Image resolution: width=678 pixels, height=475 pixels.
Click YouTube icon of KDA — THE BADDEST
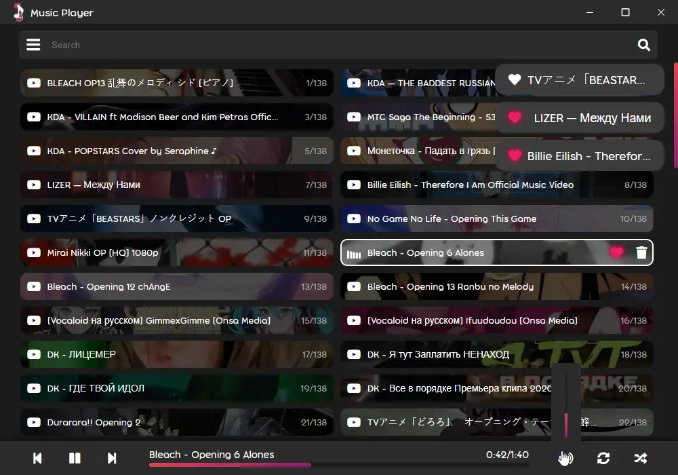coord(354,83)
